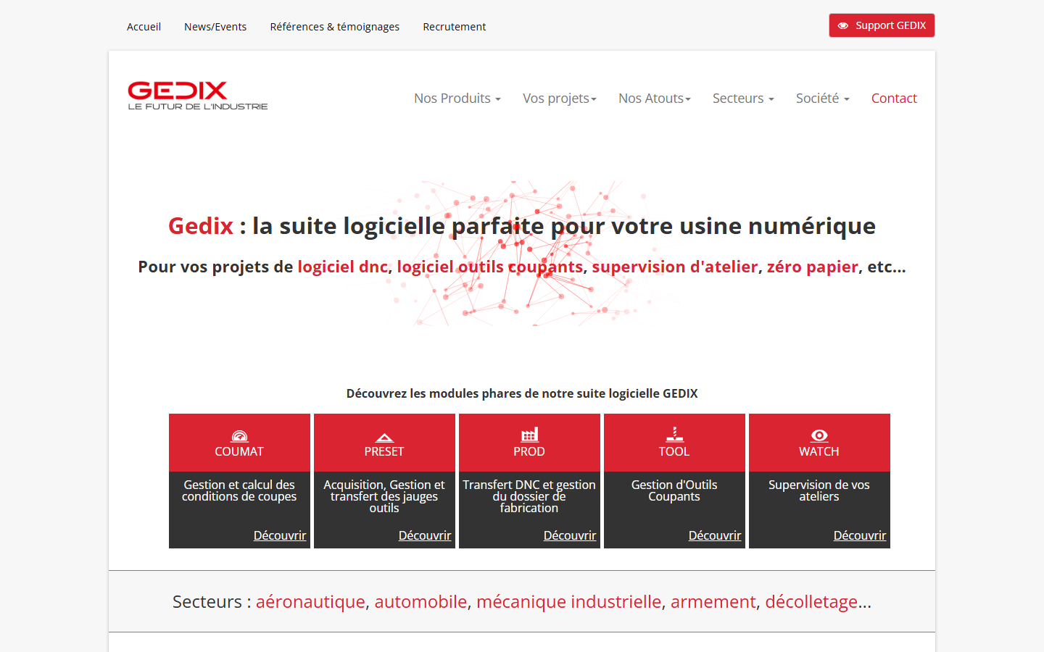
Task: Click Découvrir under TOOL
Action: [x=715, y=535]
